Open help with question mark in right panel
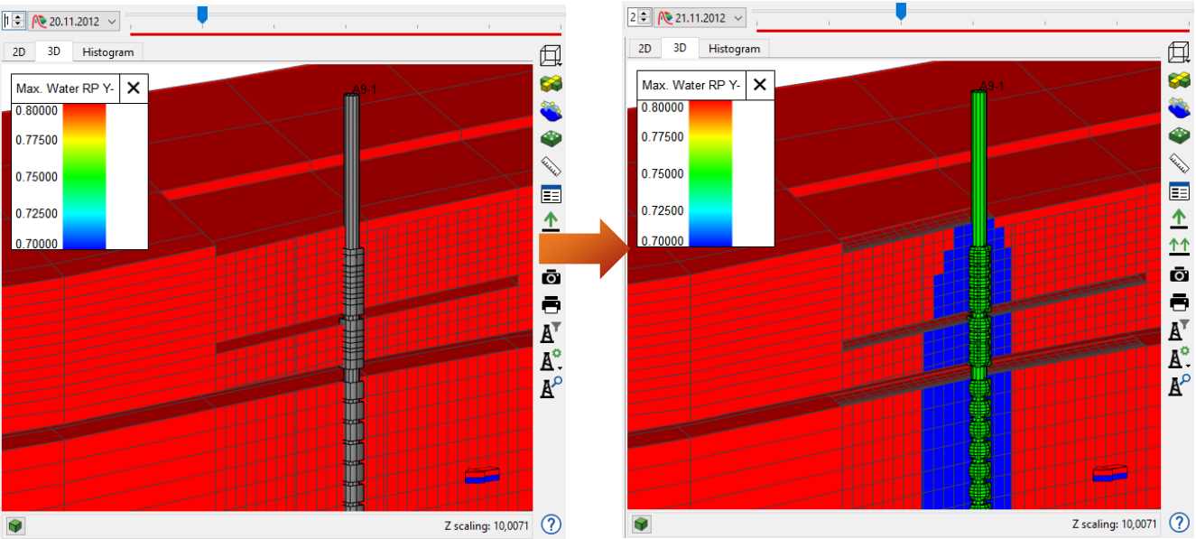 tap(1179, 522)
